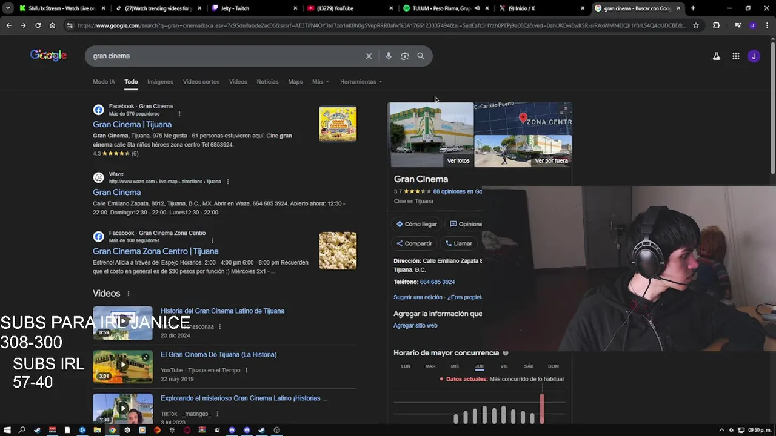Click the map location pin marker

[523, 119]
